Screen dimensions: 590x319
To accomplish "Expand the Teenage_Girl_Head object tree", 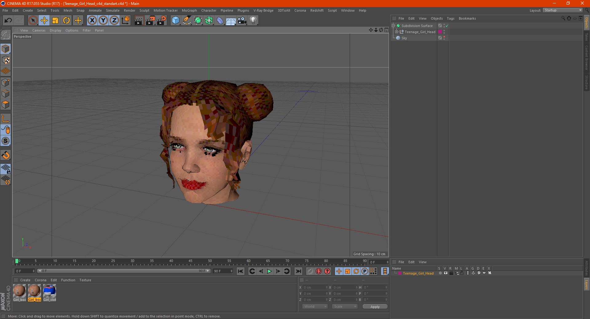I will tap(397, 32).
